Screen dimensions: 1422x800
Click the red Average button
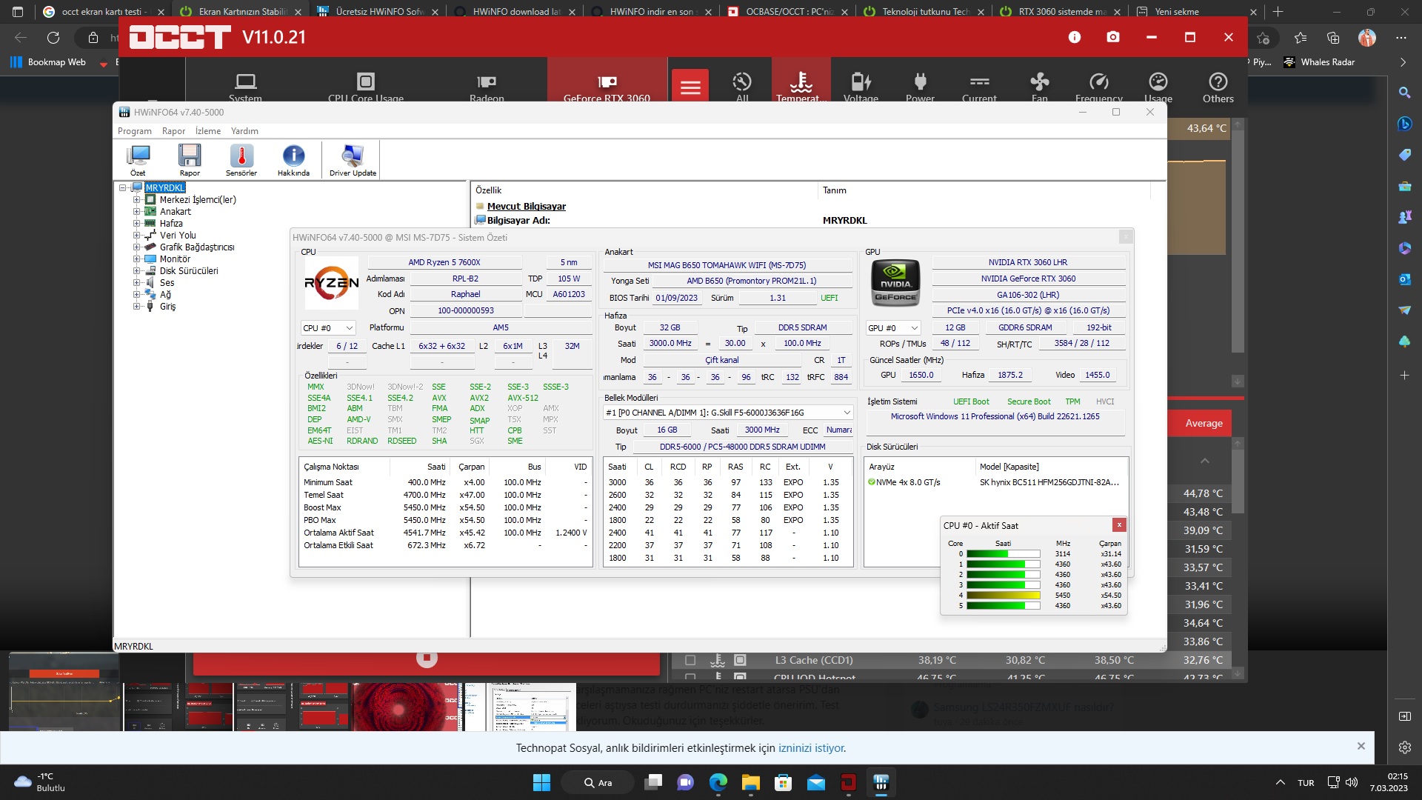coord(1204,424)
